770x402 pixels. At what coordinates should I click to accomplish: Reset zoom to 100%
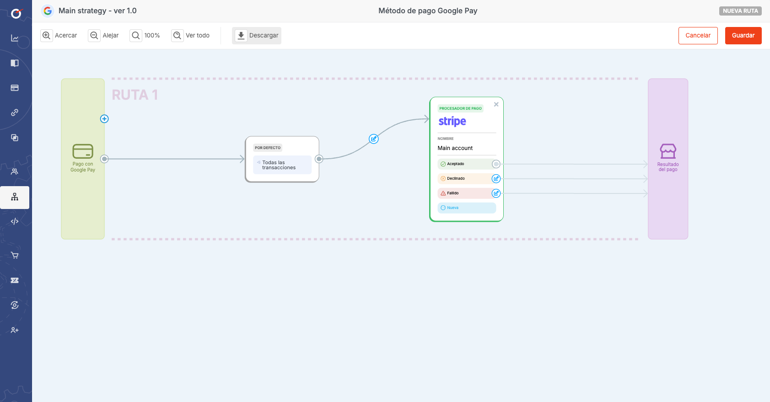(145, 35)
